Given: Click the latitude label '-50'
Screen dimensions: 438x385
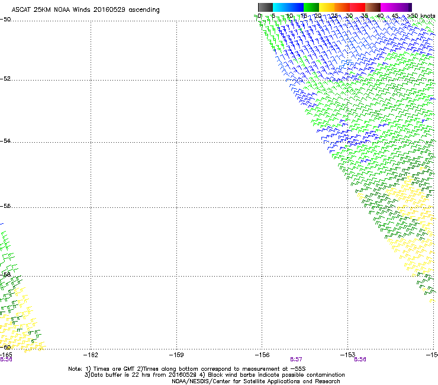Looking at the screenshot, I should click(5, 20).
